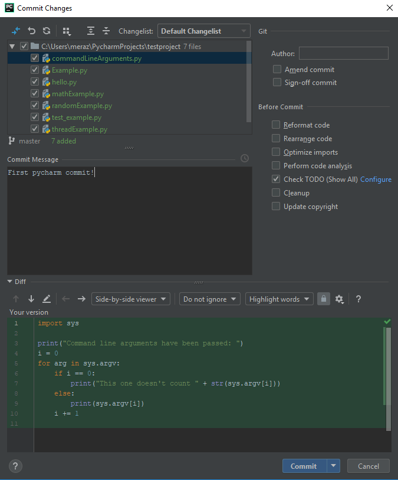This screenshot has height=480, width=398.
Task: Toggle the synchronize scrolling lock icon
Action: point(323,299)
